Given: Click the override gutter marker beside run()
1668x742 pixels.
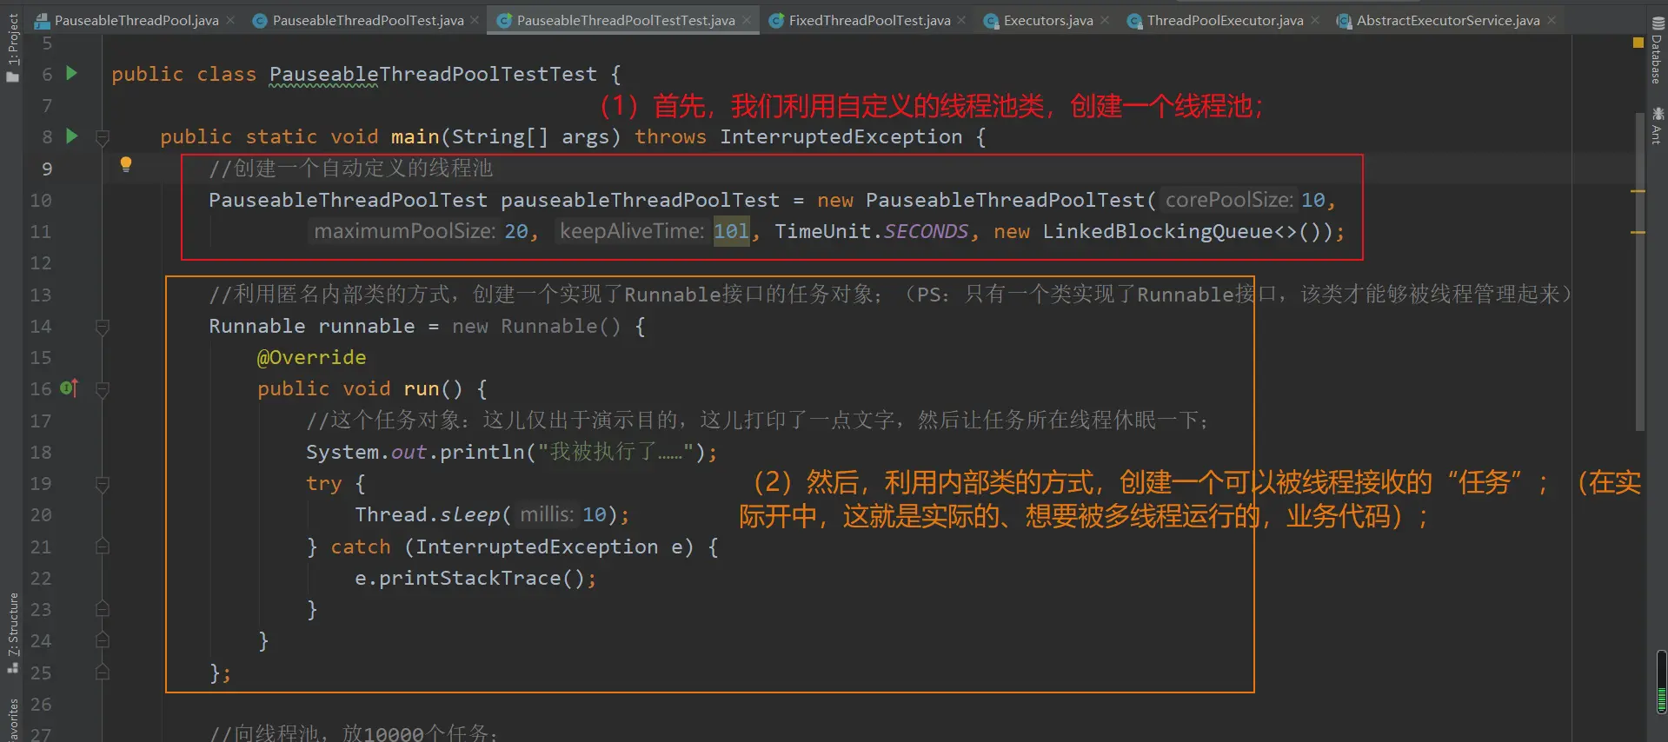Looking at the screenshot, I should (x=70, y=388).
